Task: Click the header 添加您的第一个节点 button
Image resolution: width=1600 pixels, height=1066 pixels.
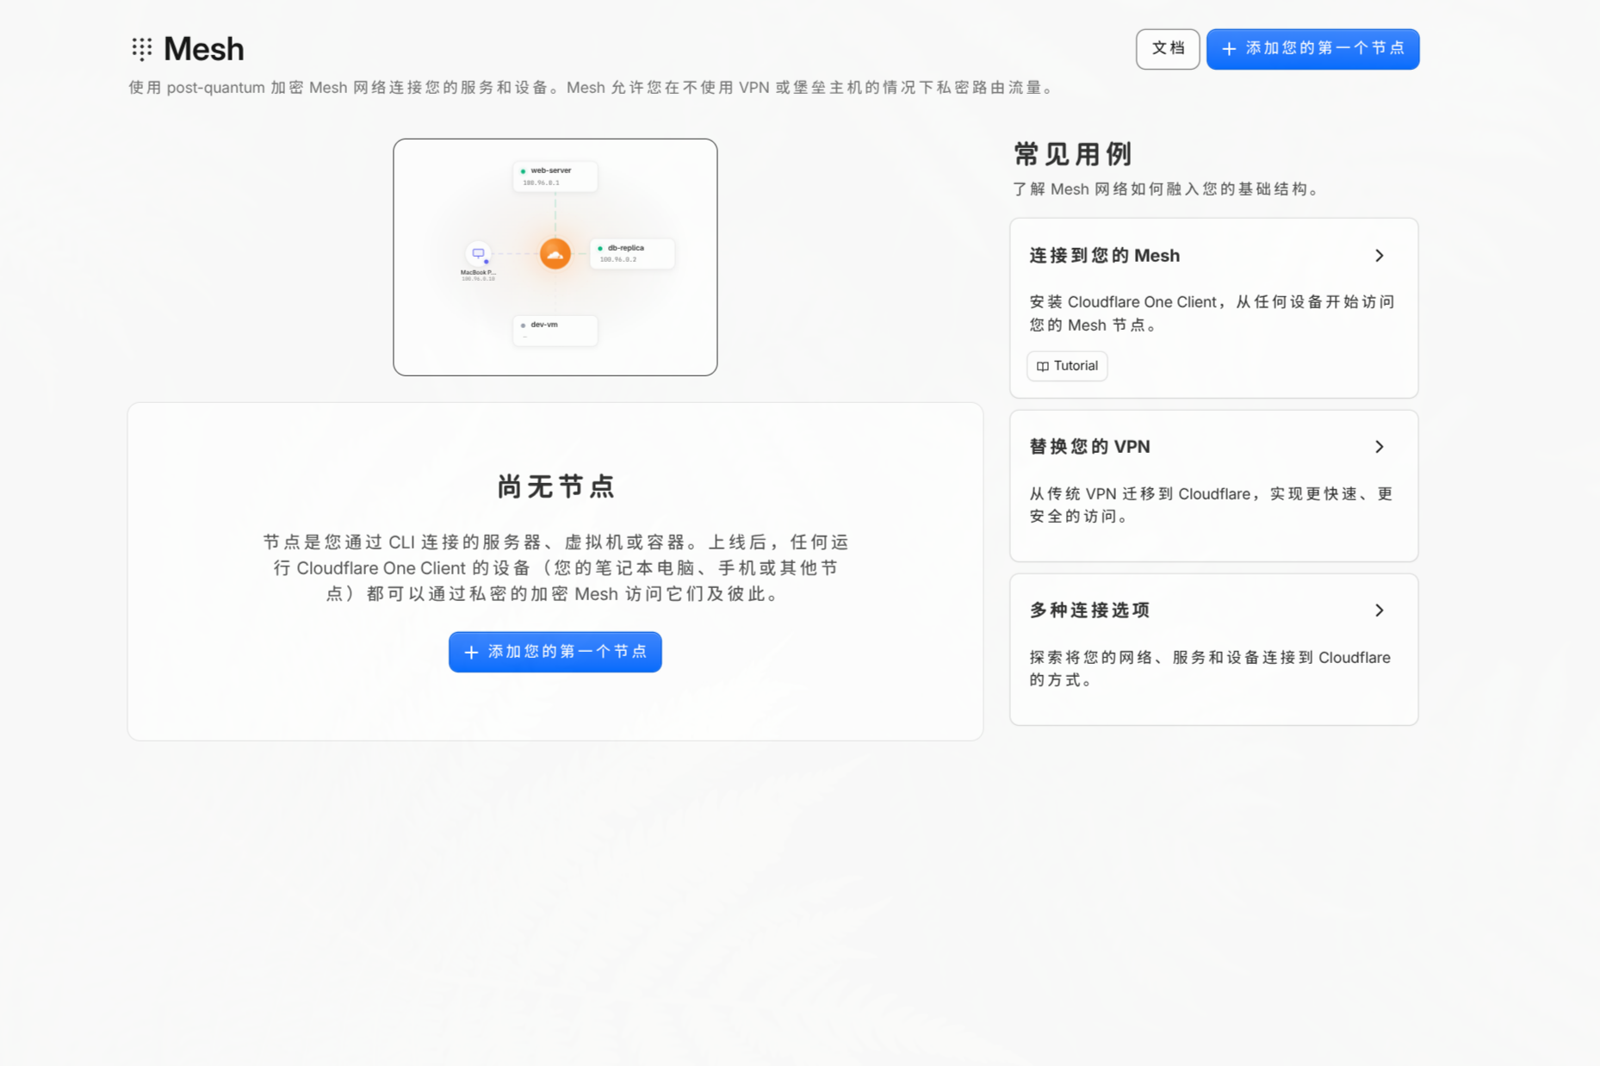Action: coord(1312,49)
